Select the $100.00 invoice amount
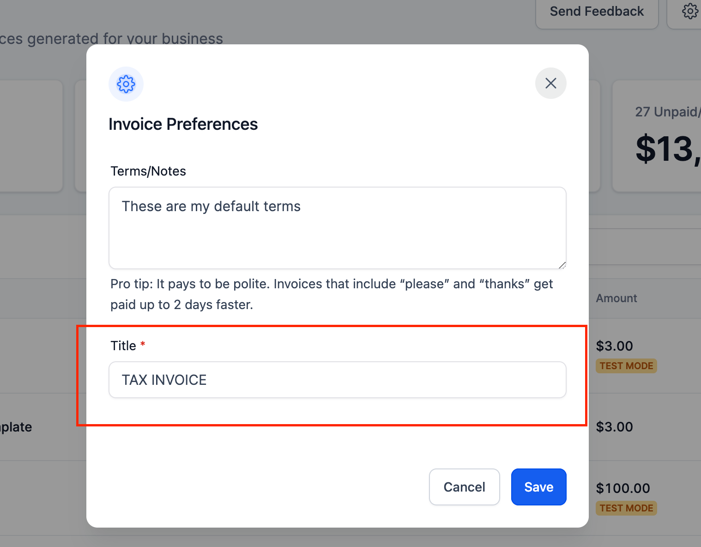Viewport: 701px width, 547px height. coord(622,488)
